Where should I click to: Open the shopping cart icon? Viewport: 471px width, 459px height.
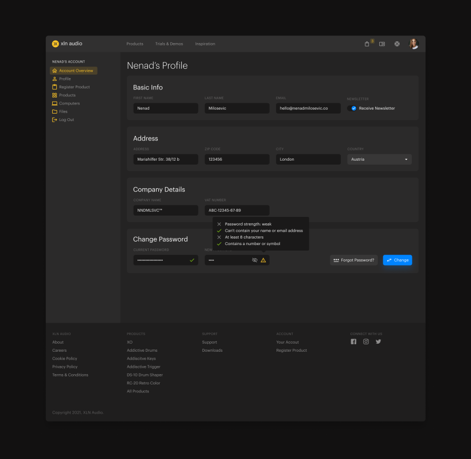tap(367, 44)
